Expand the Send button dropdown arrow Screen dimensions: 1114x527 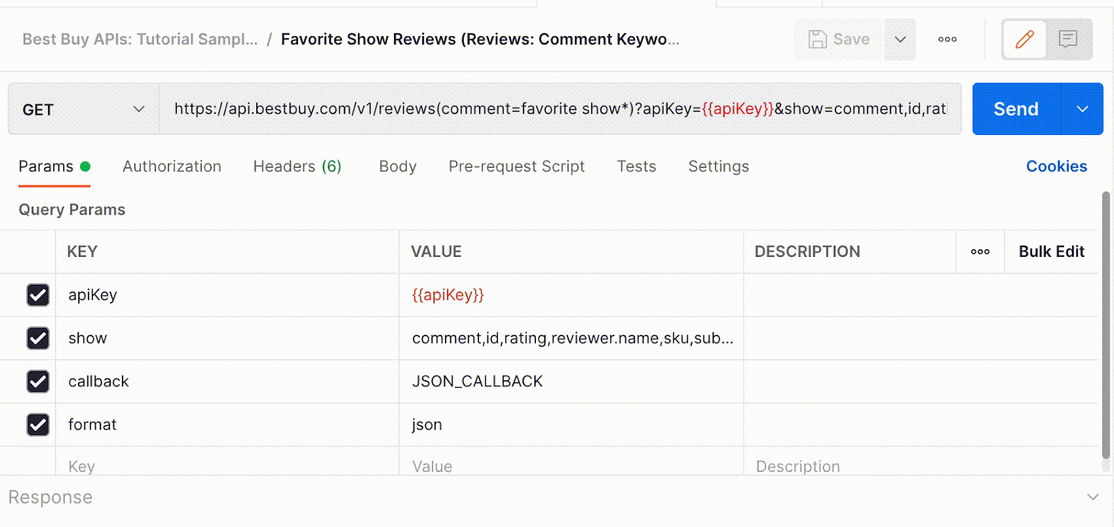click(1082, 109)
